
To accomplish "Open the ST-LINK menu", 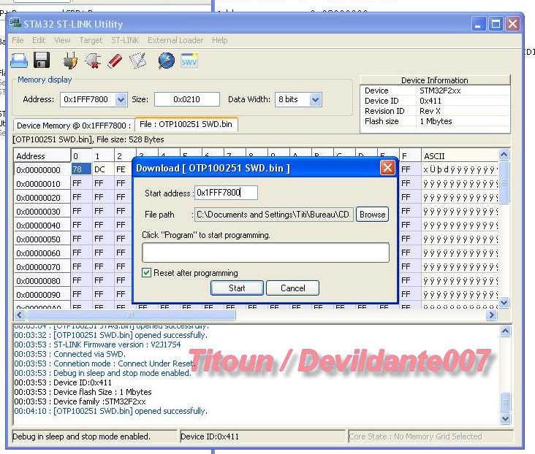I will (125, 40).
